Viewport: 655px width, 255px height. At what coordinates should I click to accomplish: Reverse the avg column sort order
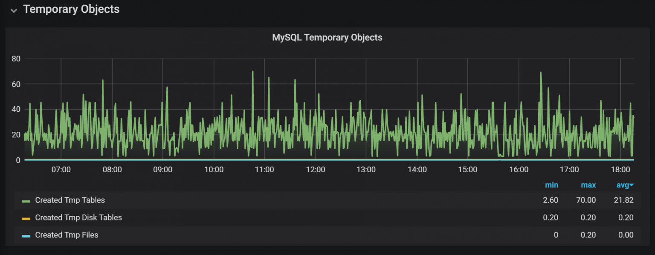[x=631, y=185]
